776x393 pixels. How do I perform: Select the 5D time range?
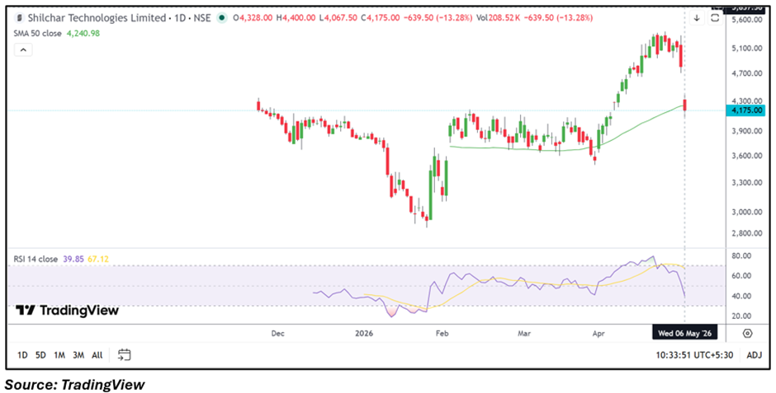click(40, 355)
